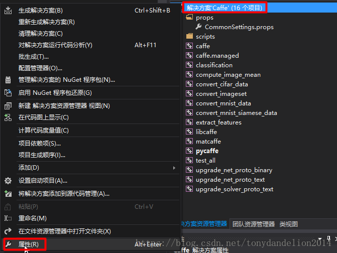Click the NuGet restore icon

point(8,93)
